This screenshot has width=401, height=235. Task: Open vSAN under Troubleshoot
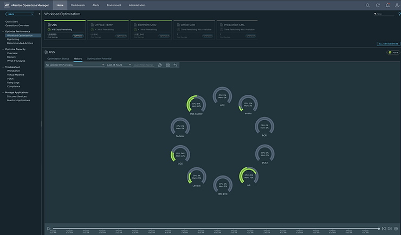click(10, 79)
